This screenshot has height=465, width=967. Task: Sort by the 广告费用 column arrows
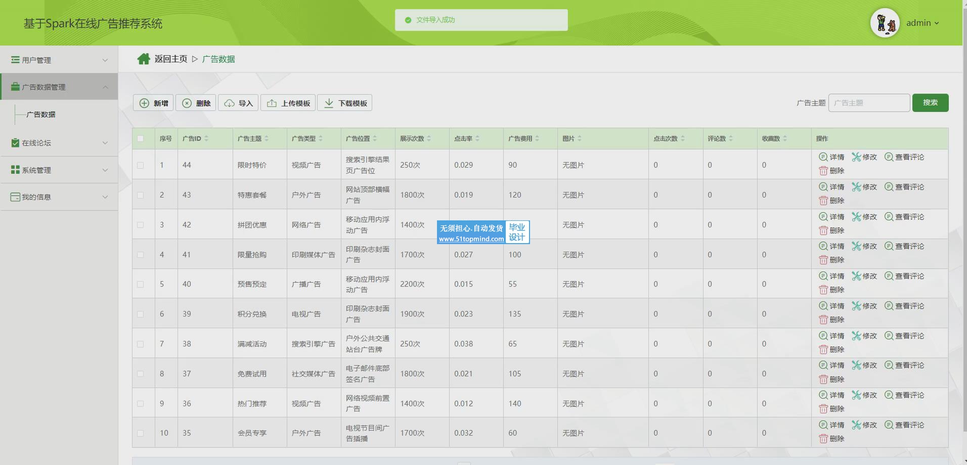(537, 138)
